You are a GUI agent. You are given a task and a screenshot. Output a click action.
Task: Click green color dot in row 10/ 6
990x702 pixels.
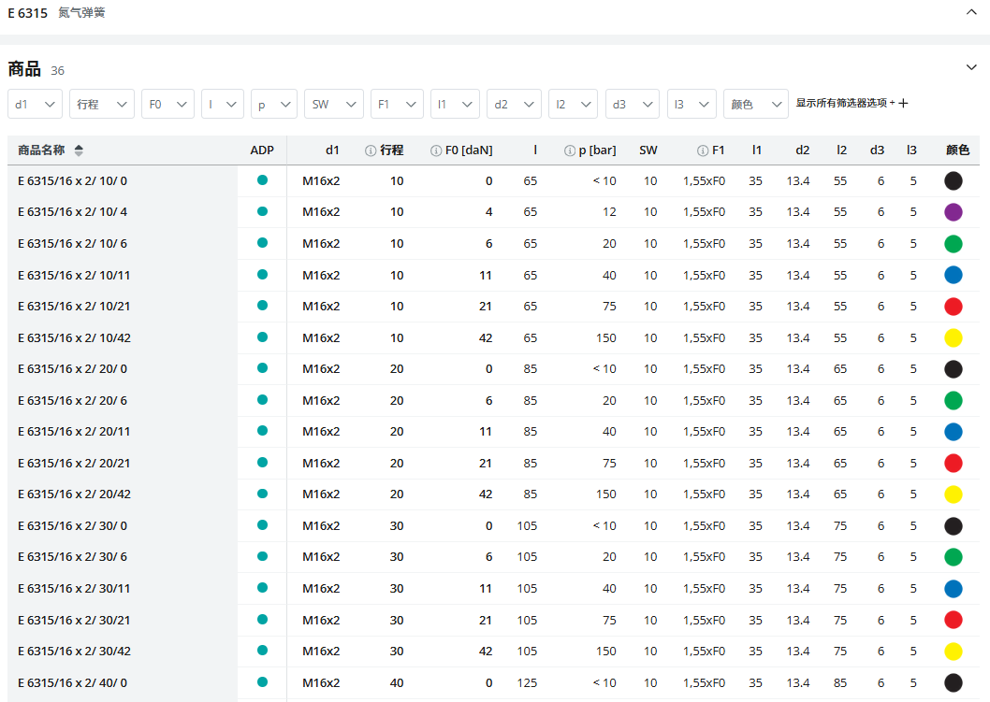click(954, 243)
